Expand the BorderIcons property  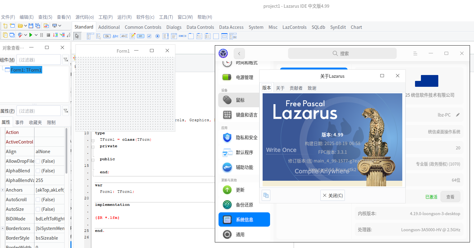(x=2, y=228)
